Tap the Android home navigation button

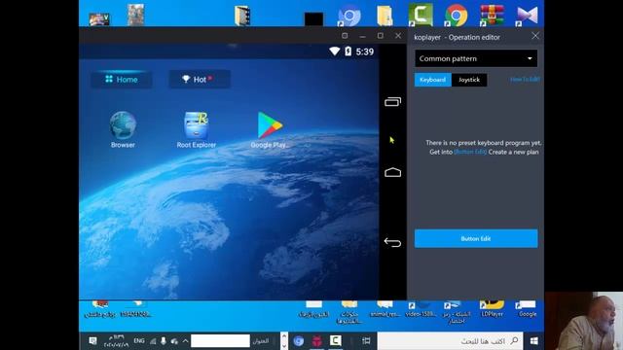(x=392, y=172)
